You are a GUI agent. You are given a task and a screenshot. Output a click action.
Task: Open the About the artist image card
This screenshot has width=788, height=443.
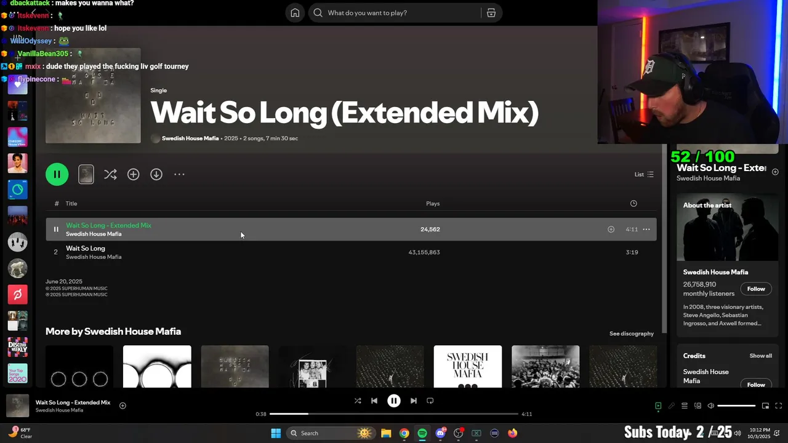(728, 228)
